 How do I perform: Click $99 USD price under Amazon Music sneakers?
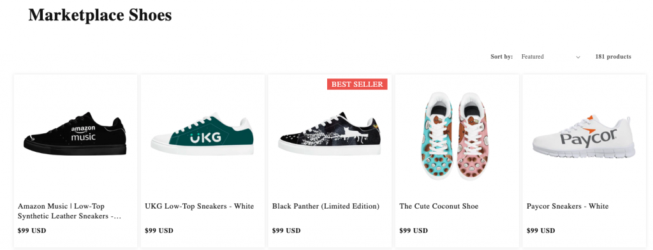pos(32,230)
